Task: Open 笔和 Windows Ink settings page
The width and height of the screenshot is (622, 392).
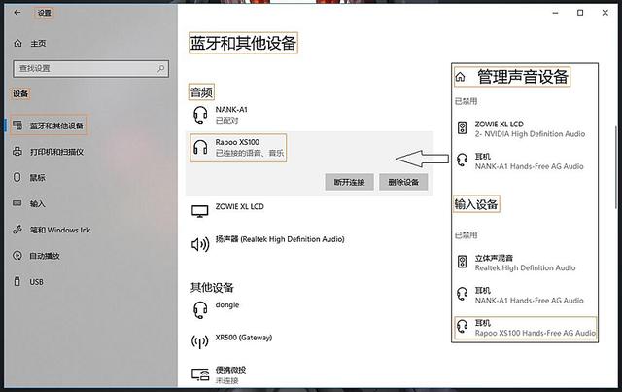Action: pos(60,230)
